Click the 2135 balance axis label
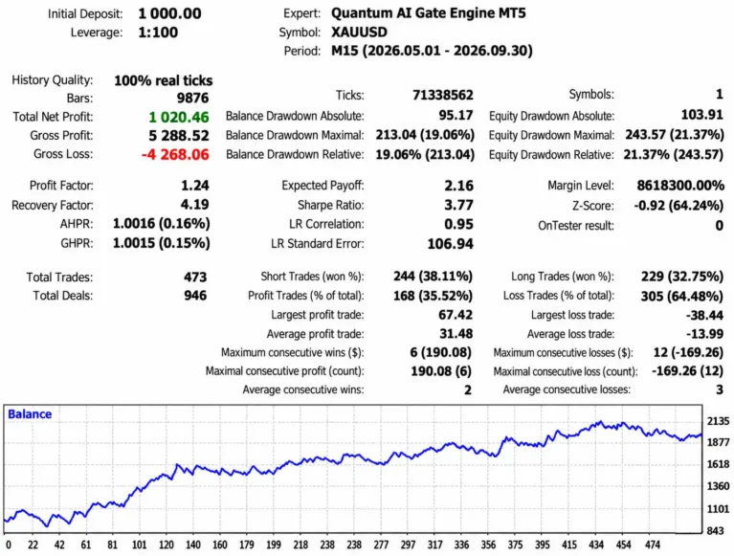 (x=718, y=421)
